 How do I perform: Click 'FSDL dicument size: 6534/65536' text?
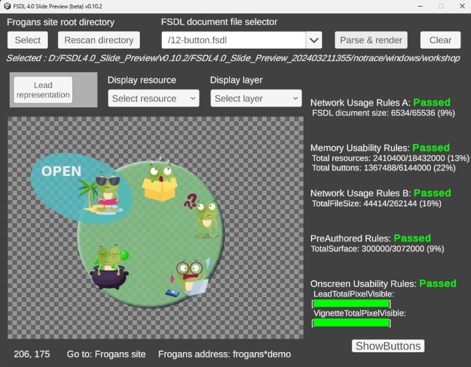pyautogui.click(x=384, y=113)
